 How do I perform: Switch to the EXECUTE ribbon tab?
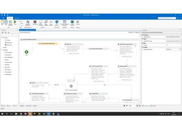click(17, 18)
